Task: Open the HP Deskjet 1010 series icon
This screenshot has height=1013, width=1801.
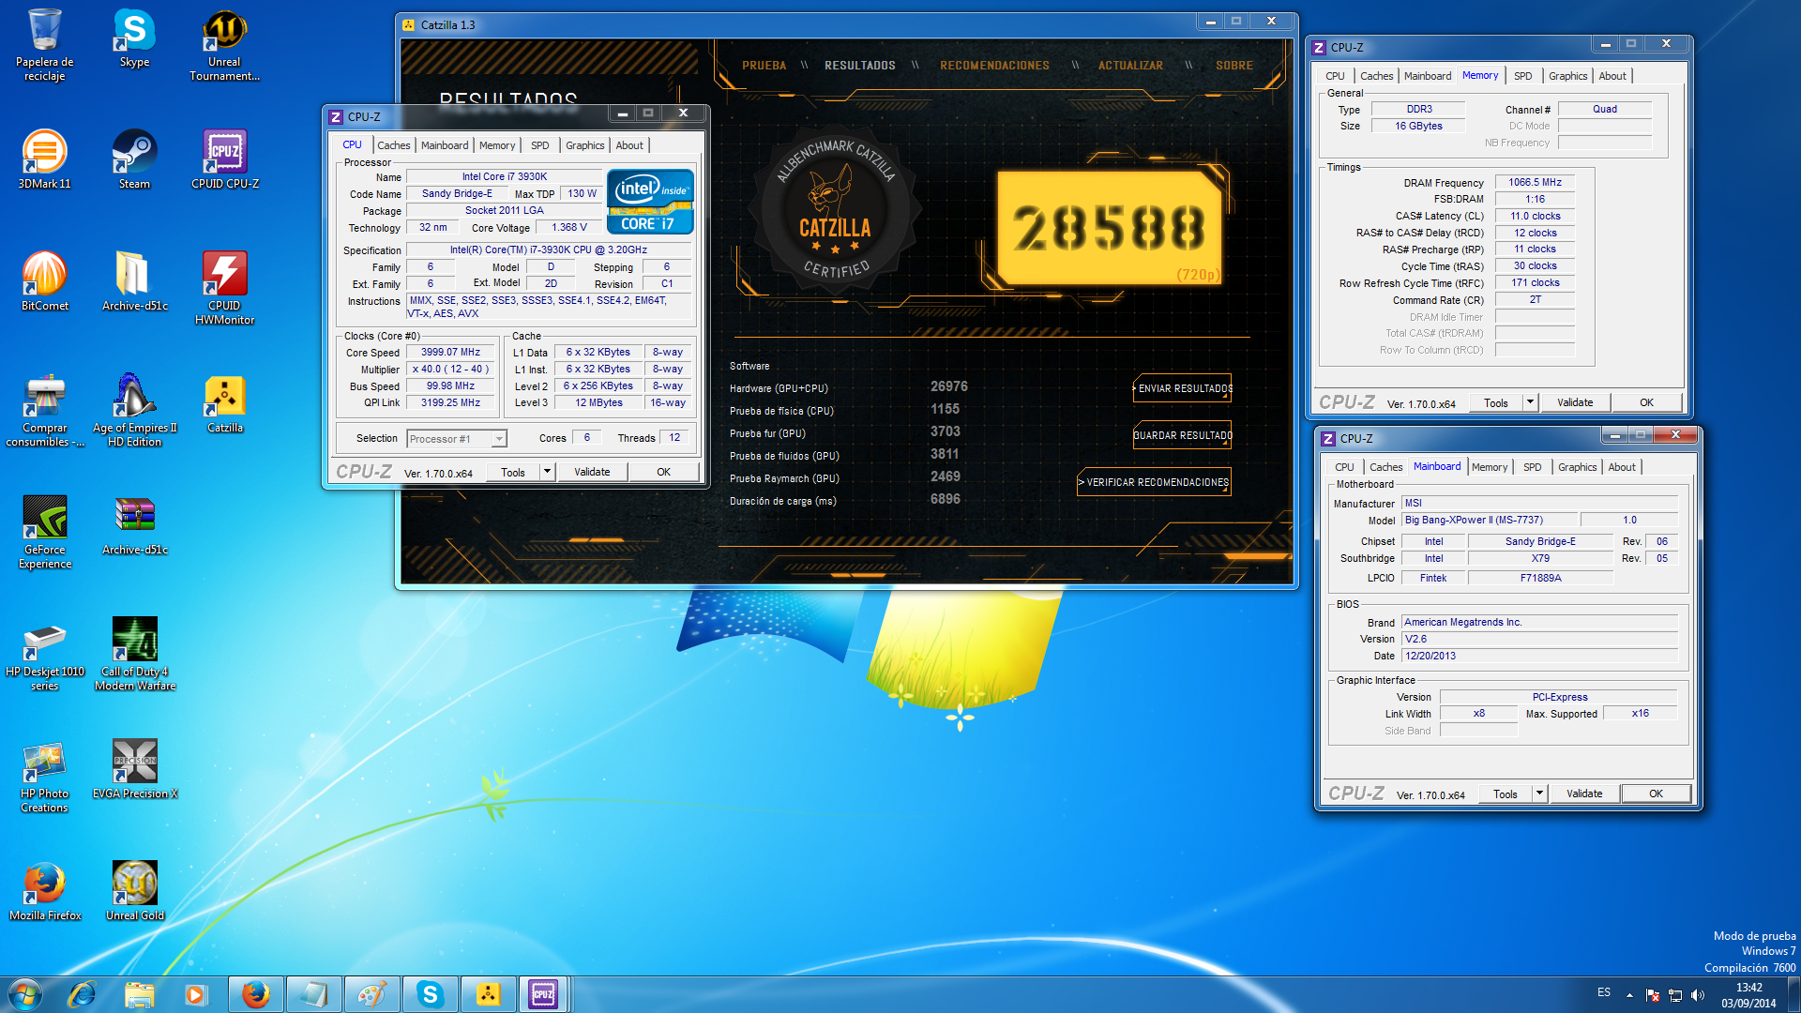Action: coord(44,655)
